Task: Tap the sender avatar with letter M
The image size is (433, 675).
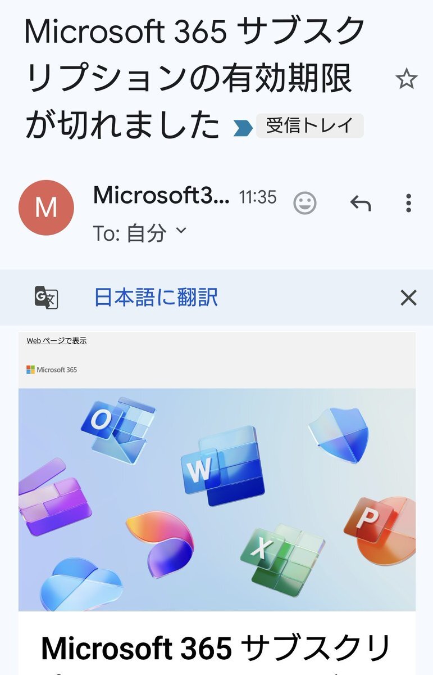Action: coord(46,208)
